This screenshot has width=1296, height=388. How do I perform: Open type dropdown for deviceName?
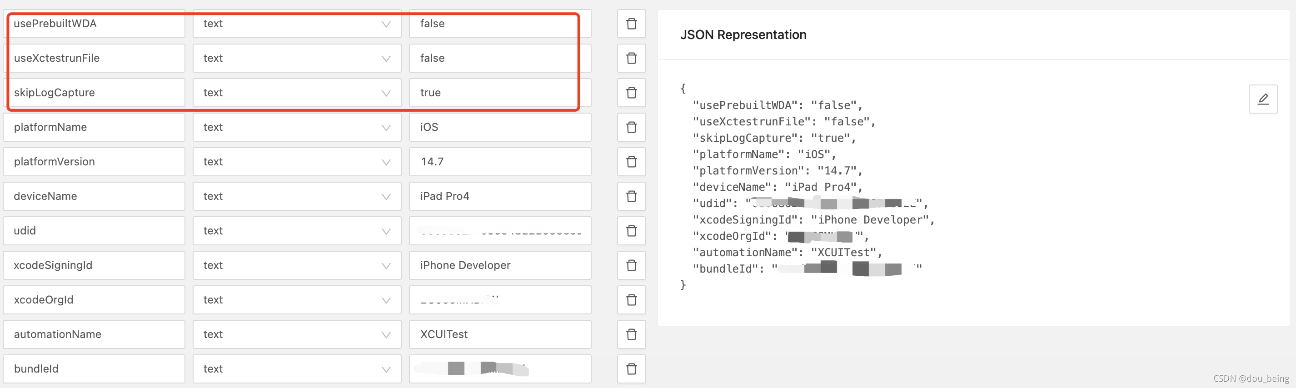click(x=297, y=196)
